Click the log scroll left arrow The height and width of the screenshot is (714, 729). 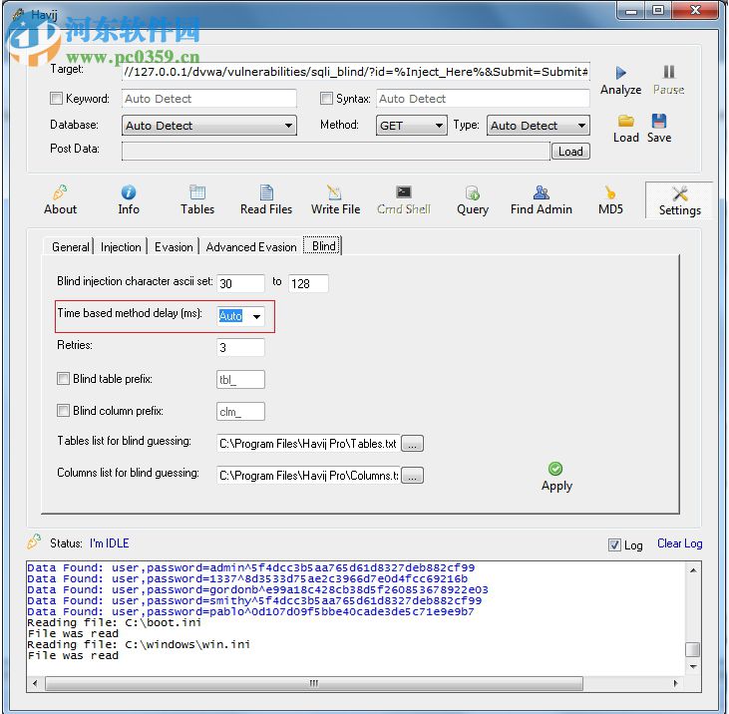coord(35,683)
